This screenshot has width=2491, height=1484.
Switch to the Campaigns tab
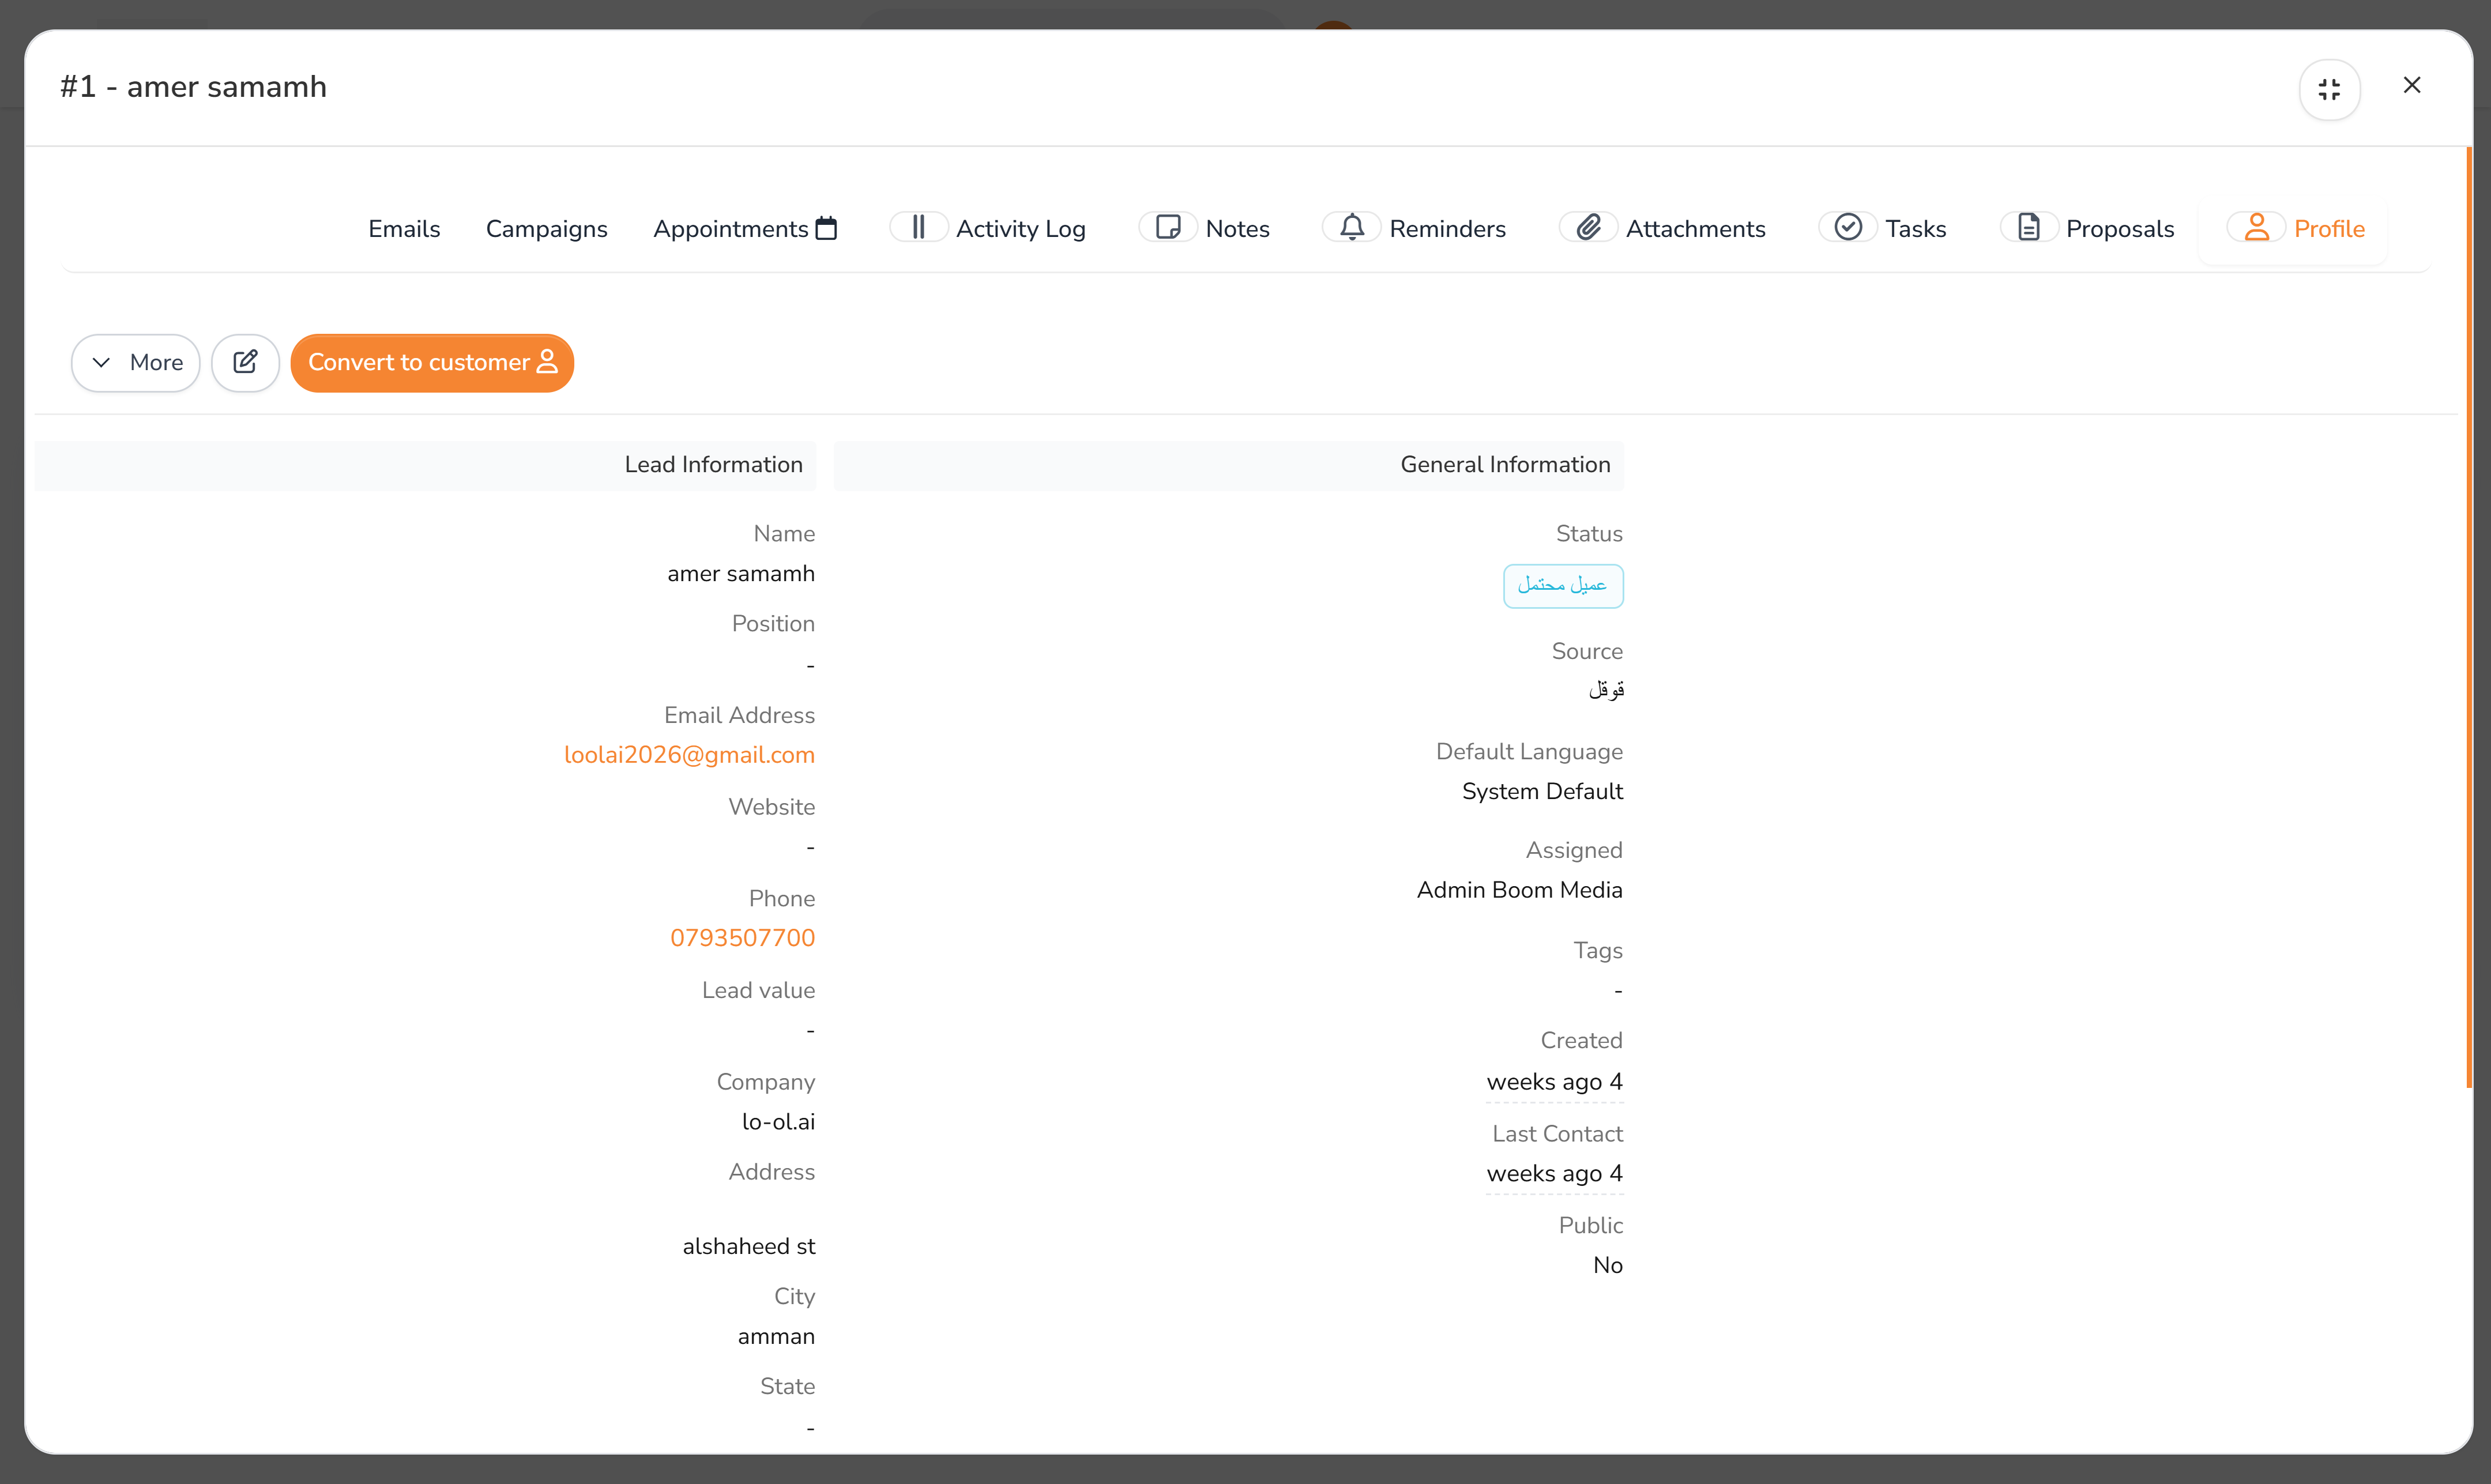[x=546, y=228]
